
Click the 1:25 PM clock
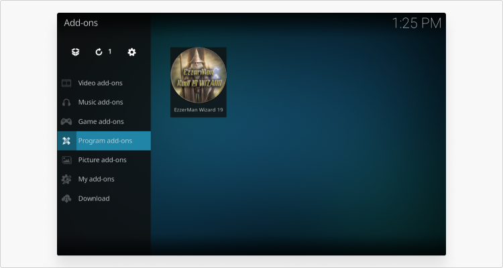point(416,23)
